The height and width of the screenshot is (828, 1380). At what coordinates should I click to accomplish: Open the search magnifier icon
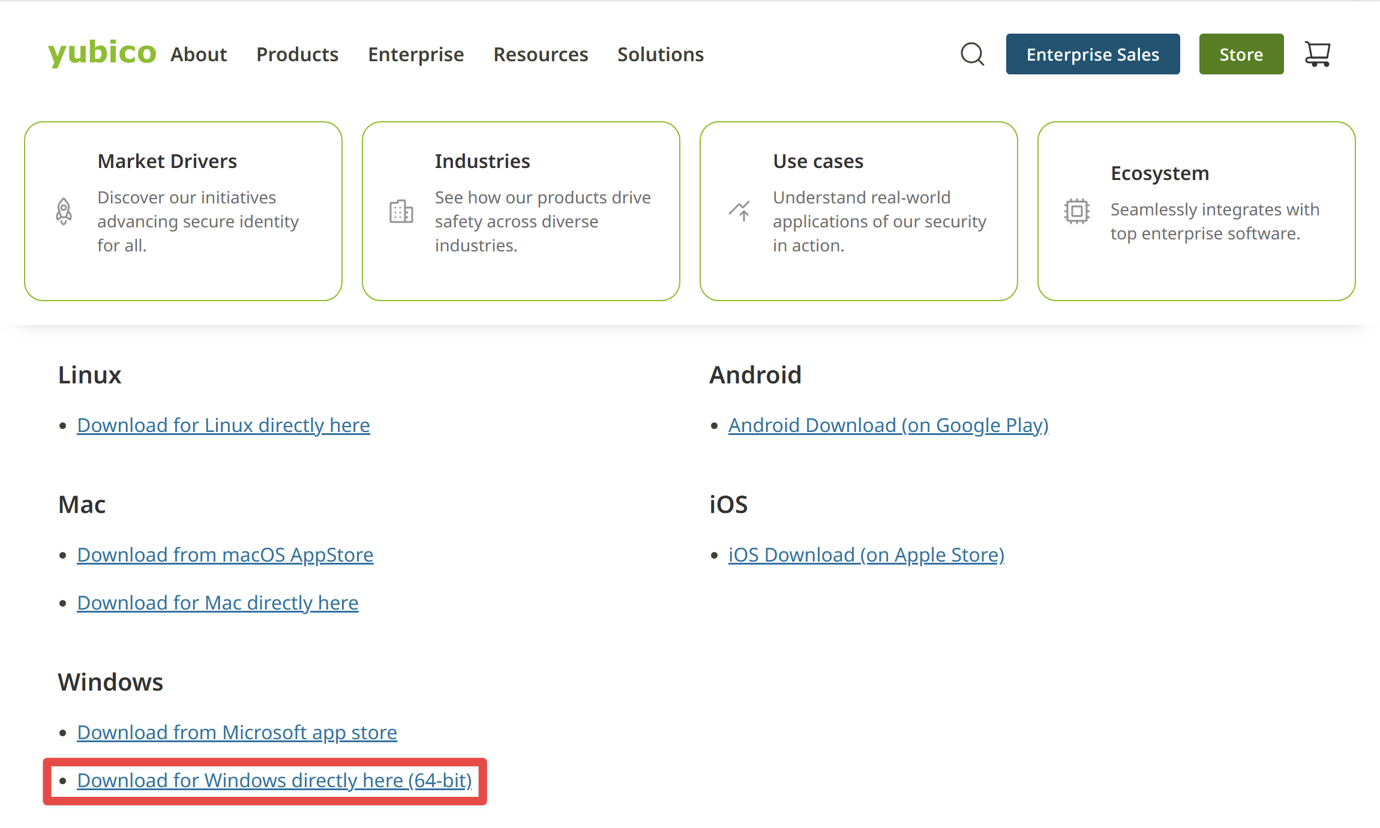click(972, 54)
